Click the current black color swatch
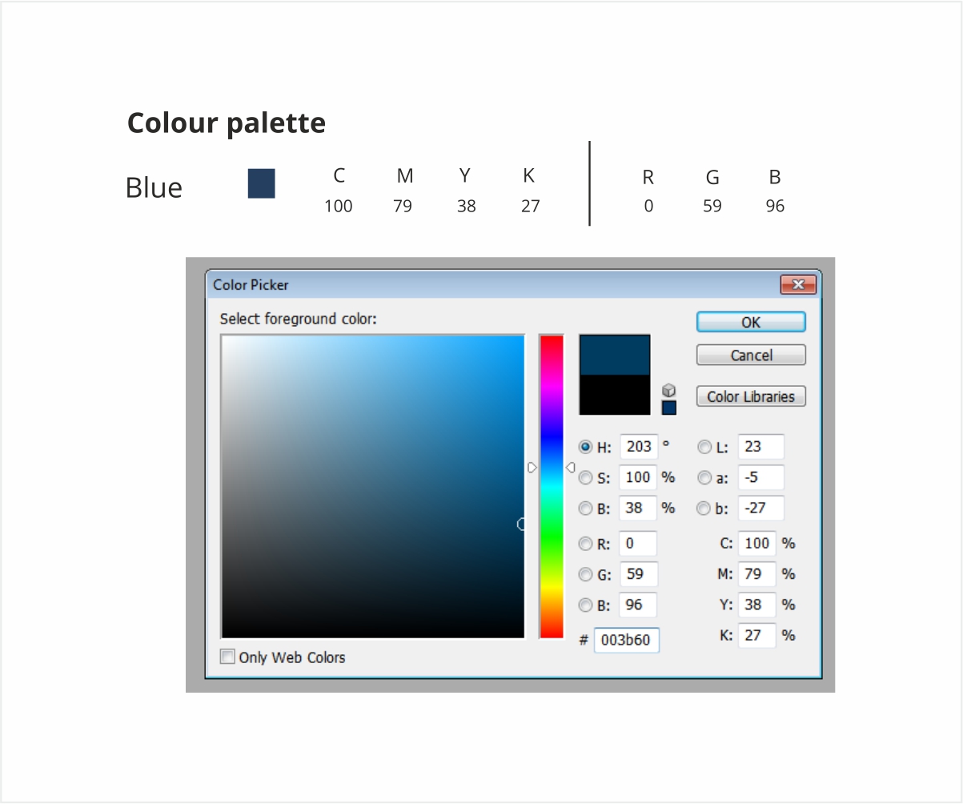963x804 pixels. point(614,396)
